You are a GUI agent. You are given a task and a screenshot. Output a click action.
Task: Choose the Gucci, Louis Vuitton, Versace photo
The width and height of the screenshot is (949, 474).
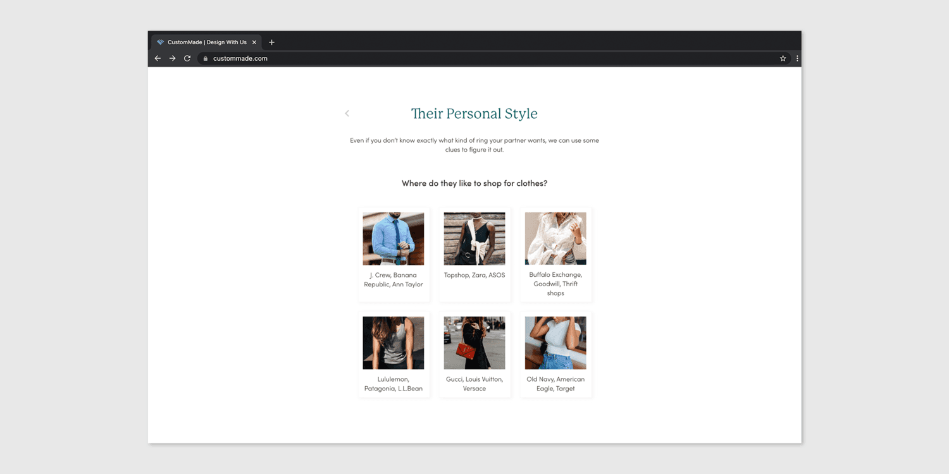click(x=475, y=343)
